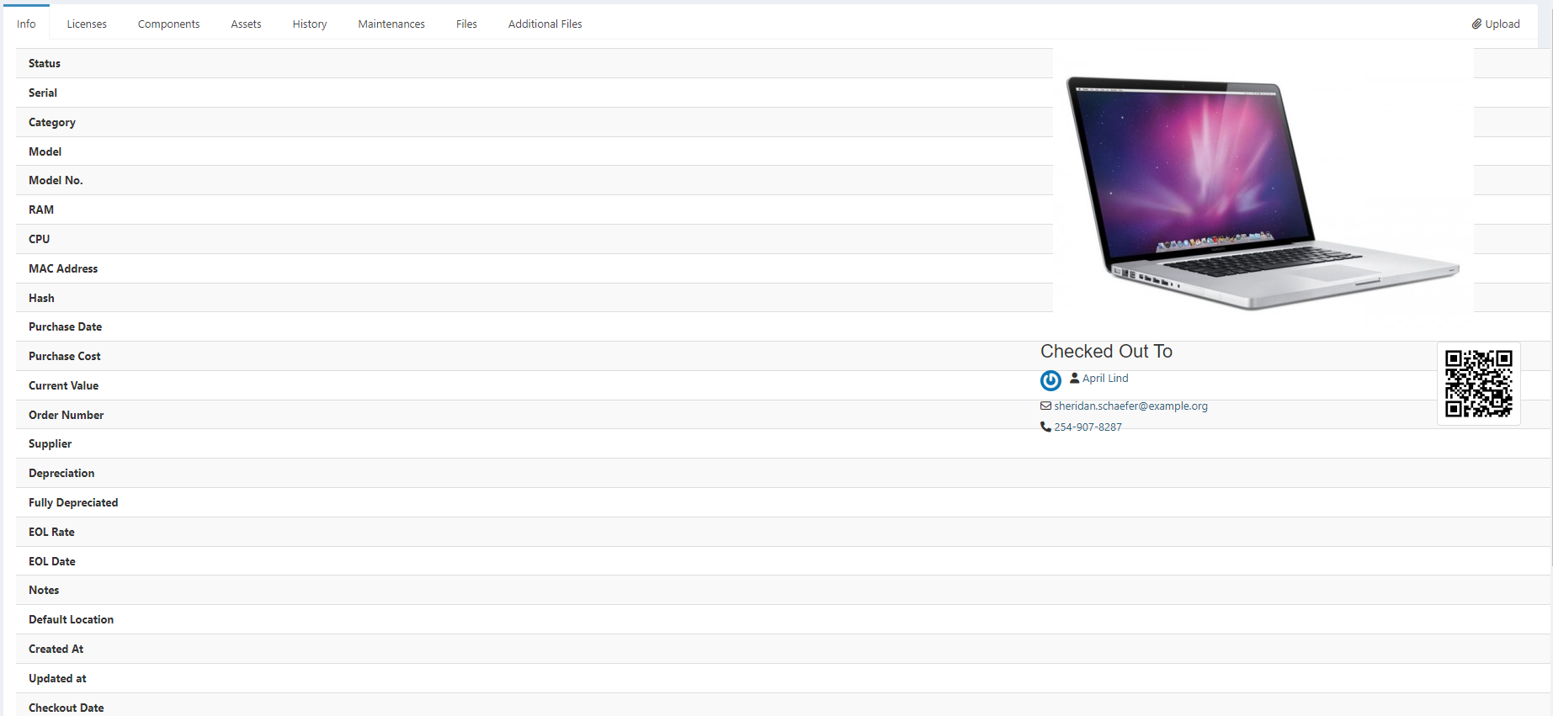Viewport: 1553px width, 716px height.
Task: Click the phone handset icon
Action: (1045, 427)
